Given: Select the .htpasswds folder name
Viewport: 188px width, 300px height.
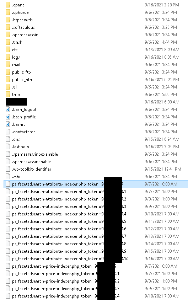Looking at the screenshot, I should coord(22,20).
